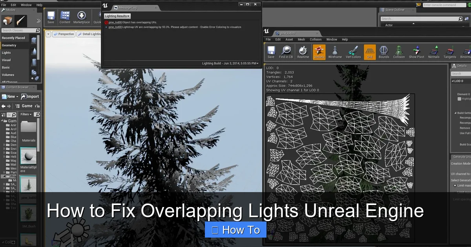Toggle Collision display in the mesh editor
This screenshot has height=247, width=471.
coord(399,51)
